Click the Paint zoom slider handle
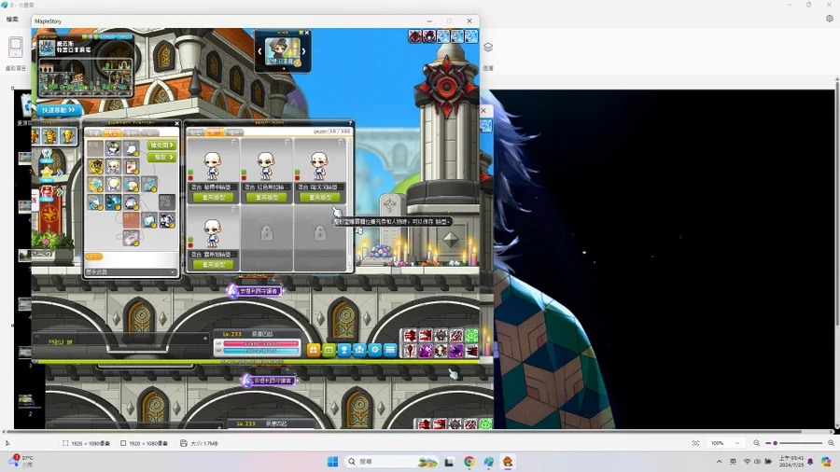This screenshot has width=840, height=472. click(x=776, y=443)
